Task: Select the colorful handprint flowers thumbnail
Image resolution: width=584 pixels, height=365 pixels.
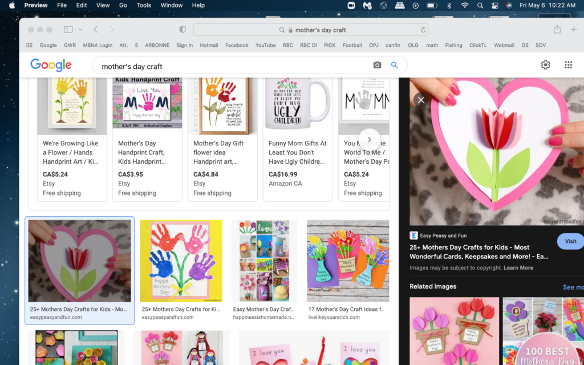Action: tap(181, 261)
